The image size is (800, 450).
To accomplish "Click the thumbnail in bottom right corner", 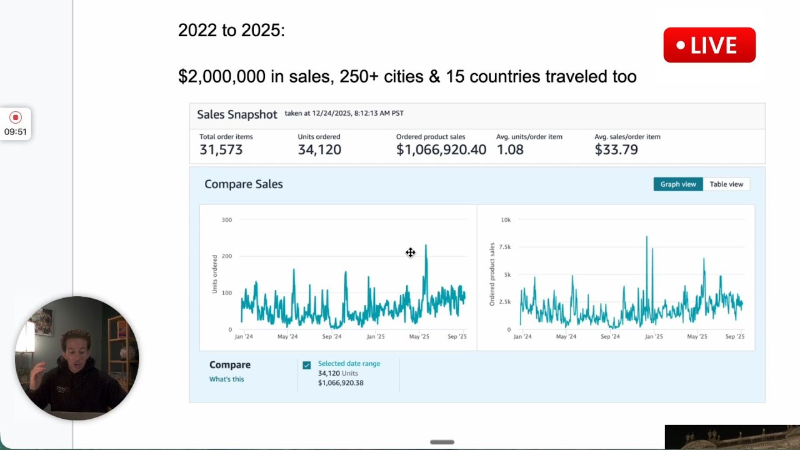I will pos(732,437).
